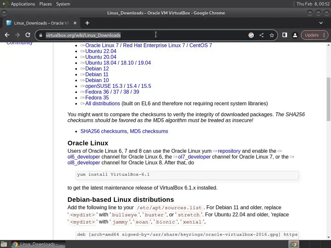Open Oracle Linux 7 / RHEL 7 link

[x=148, y=45]
